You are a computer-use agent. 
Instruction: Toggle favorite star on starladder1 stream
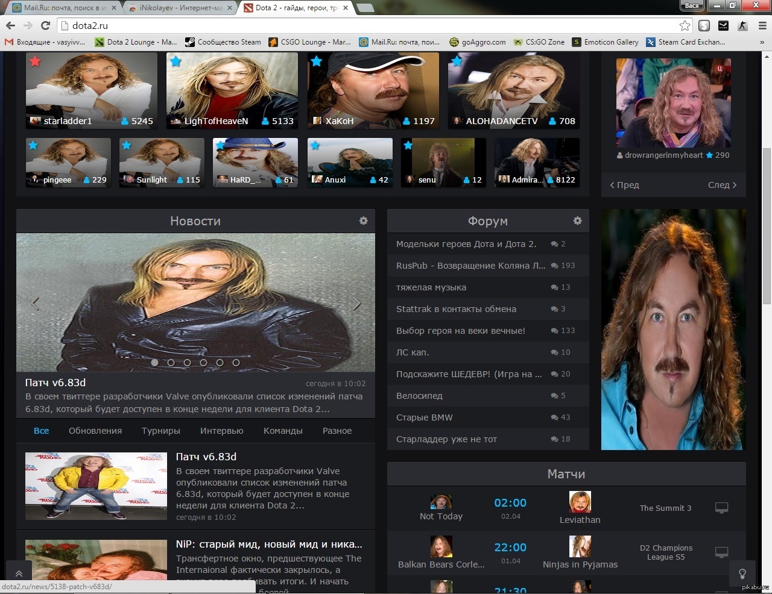click(x=36, y=61)
